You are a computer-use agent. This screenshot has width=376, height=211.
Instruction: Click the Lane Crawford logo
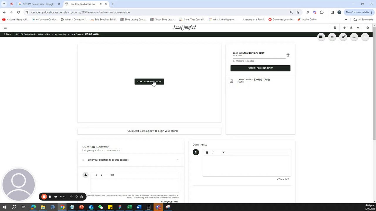(184, 28)
